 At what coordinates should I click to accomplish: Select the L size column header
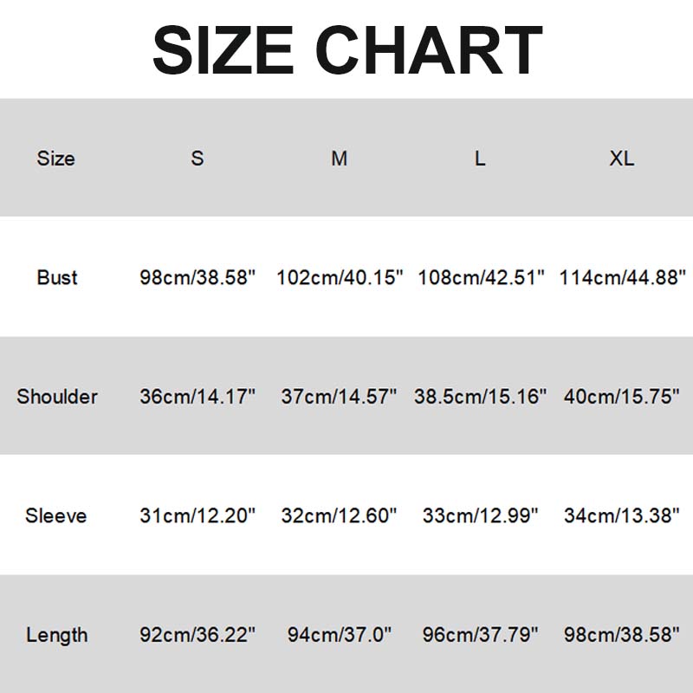[x=480, y=159]
